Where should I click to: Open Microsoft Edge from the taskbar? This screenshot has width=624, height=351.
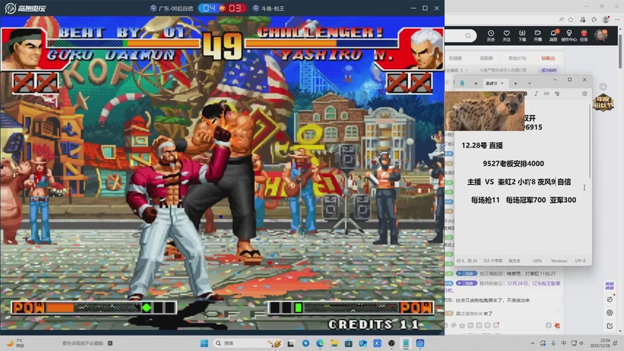(x=320, y=343)
